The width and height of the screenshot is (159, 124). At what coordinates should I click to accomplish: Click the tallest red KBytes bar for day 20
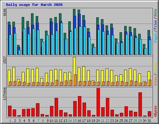pyautogui.click(x=98, y=102)
